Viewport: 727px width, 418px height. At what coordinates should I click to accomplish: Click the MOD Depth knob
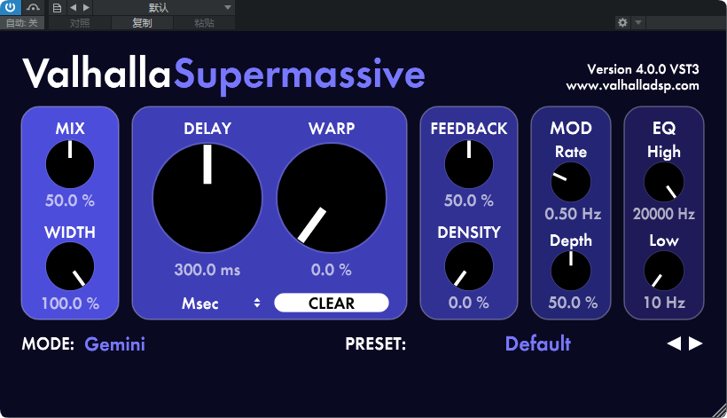click(x=571, y=271)
